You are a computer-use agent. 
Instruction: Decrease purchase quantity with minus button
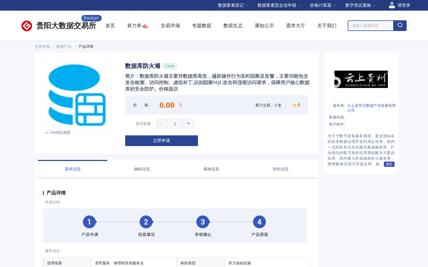tap(162, 124)
